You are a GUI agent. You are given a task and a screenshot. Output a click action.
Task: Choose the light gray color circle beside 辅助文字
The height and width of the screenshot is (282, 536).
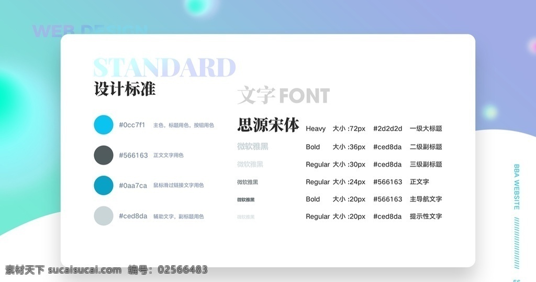tap(104, 215)
